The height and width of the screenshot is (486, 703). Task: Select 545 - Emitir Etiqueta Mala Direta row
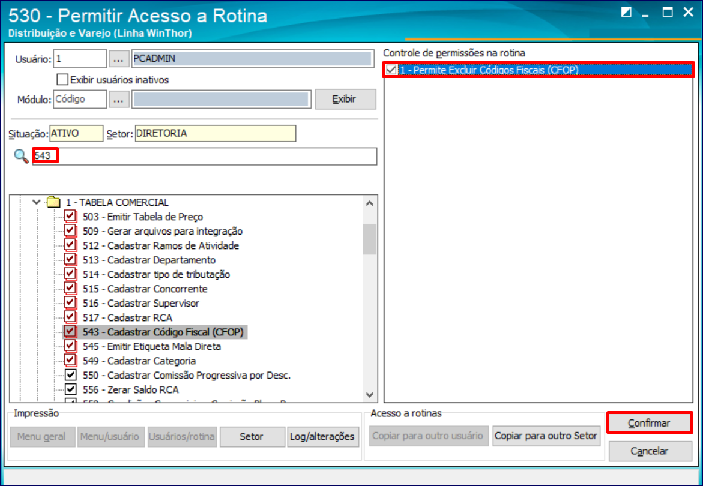point(151,347)
